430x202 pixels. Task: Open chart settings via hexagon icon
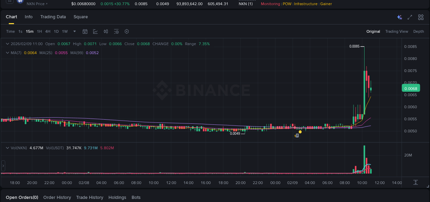tap(127, 31)
